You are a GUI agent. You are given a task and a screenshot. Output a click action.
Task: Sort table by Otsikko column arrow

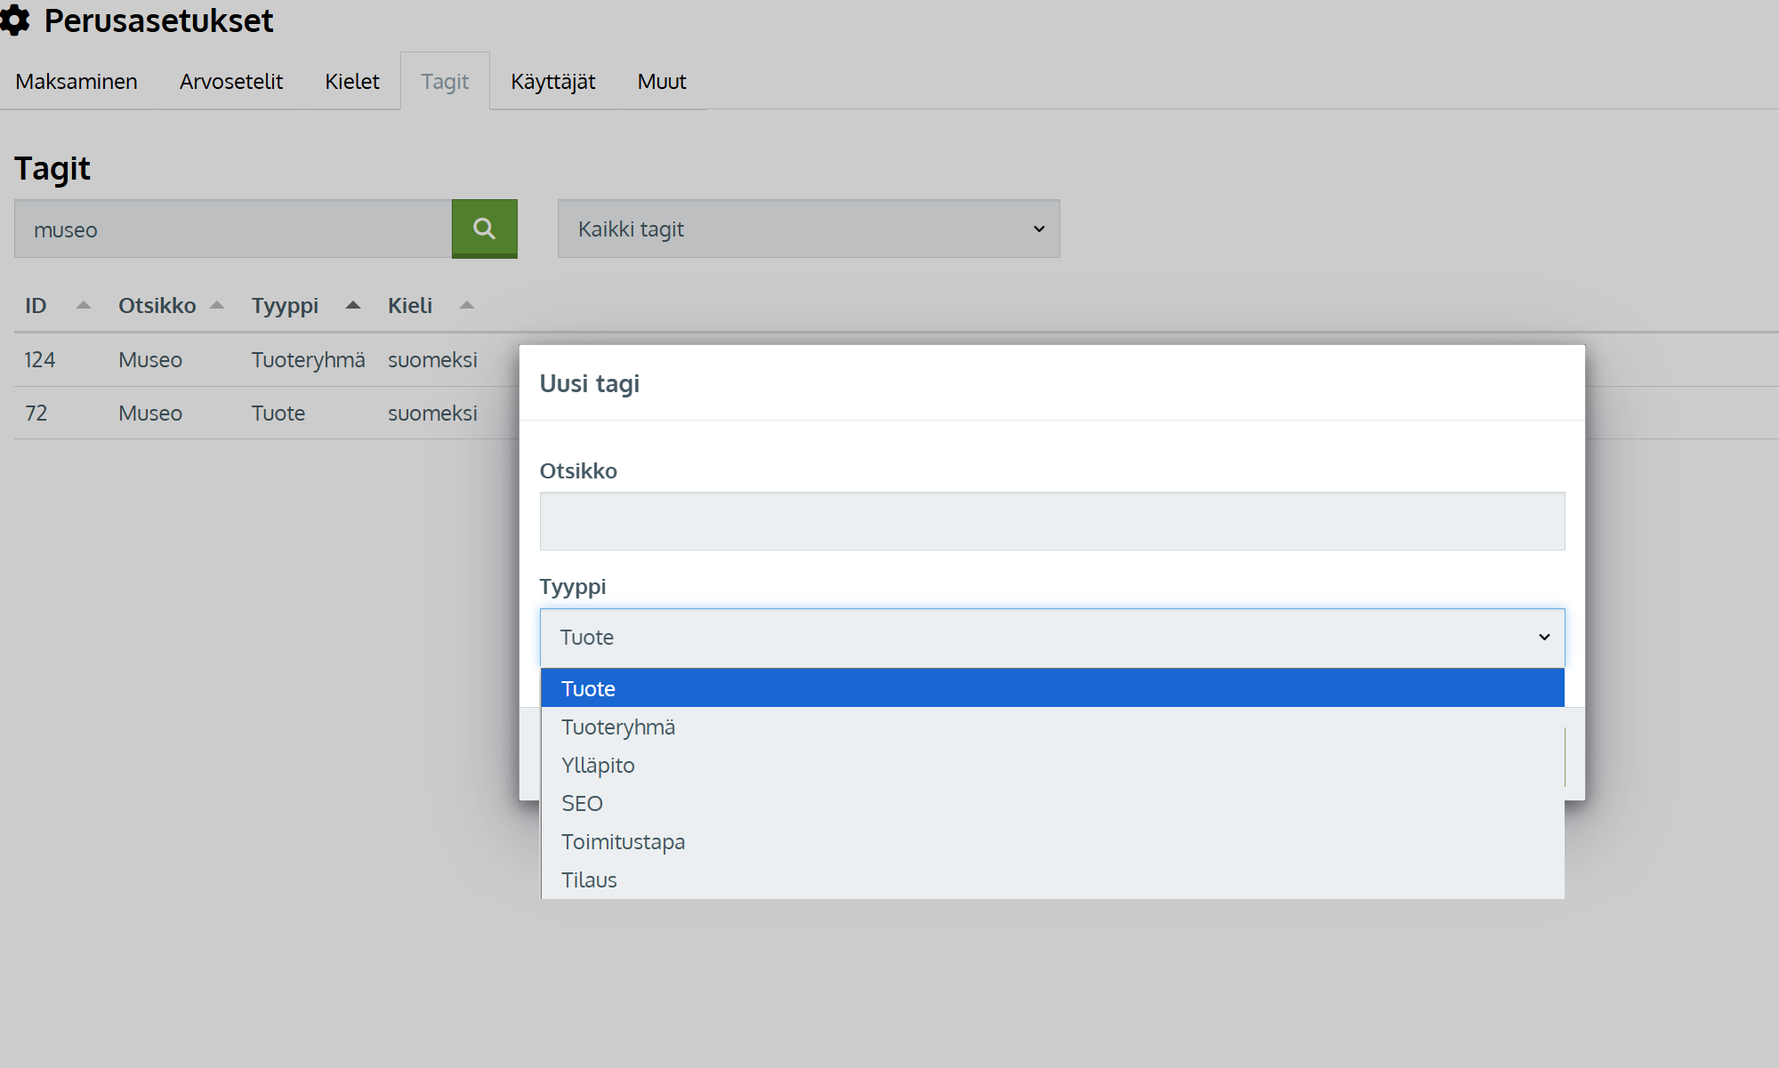(x=217, y=305)
